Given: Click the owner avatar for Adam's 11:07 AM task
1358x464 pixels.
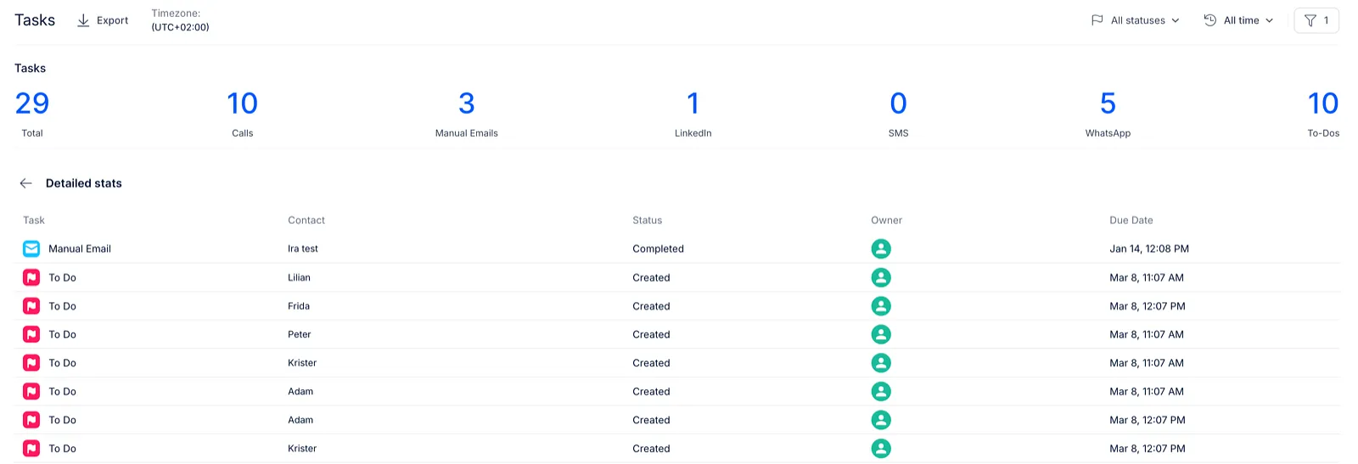Looking at the screenshot, I should (x=881, y=392).
